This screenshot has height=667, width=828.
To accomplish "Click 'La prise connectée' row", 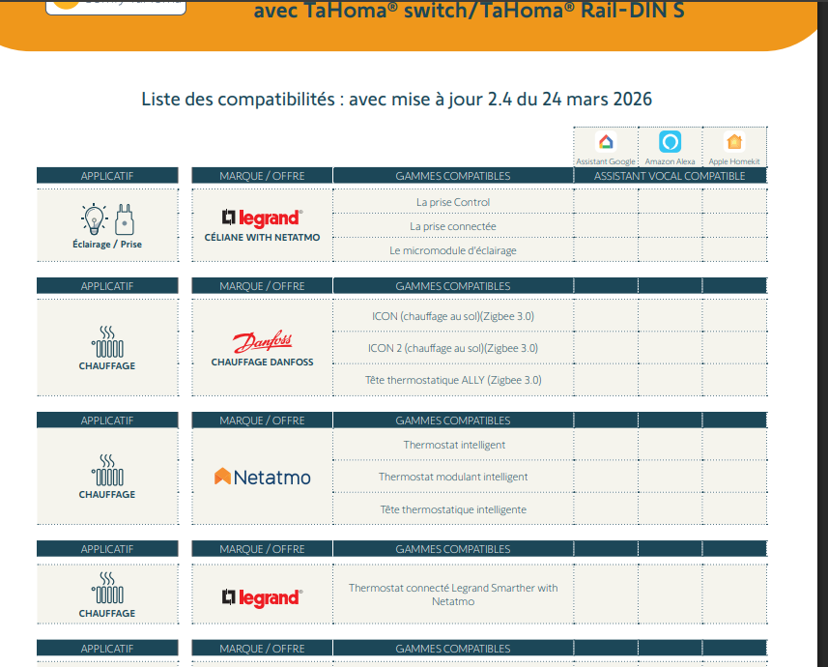I will pos(453,226).
